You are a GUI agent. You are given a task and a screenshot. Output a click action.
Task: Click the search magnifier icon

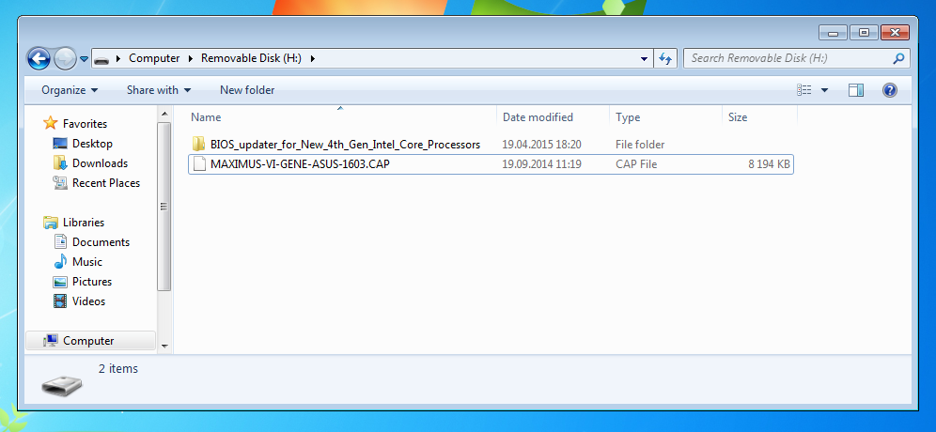(898, 58)
